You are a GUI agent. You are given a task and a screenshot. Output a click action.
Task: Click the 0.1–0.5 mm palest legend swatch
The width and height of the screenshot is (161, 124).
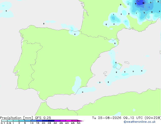tap(4, 121)
